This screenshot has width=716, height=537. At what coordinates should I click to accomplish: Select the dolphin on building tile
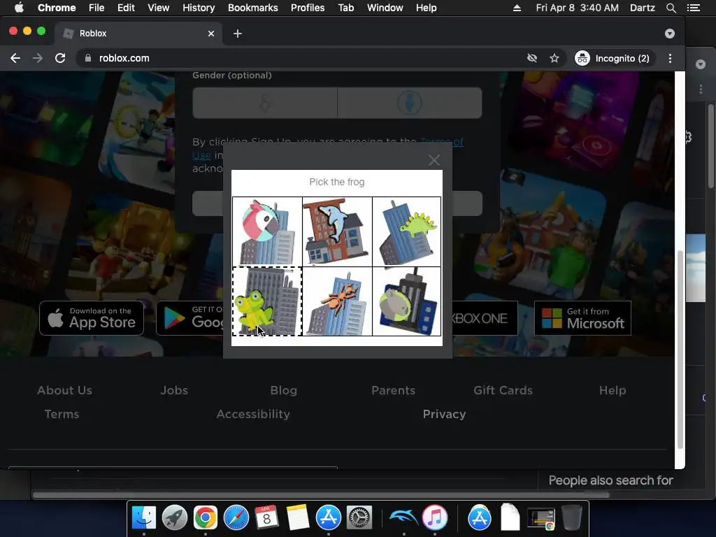click(337, 232)
